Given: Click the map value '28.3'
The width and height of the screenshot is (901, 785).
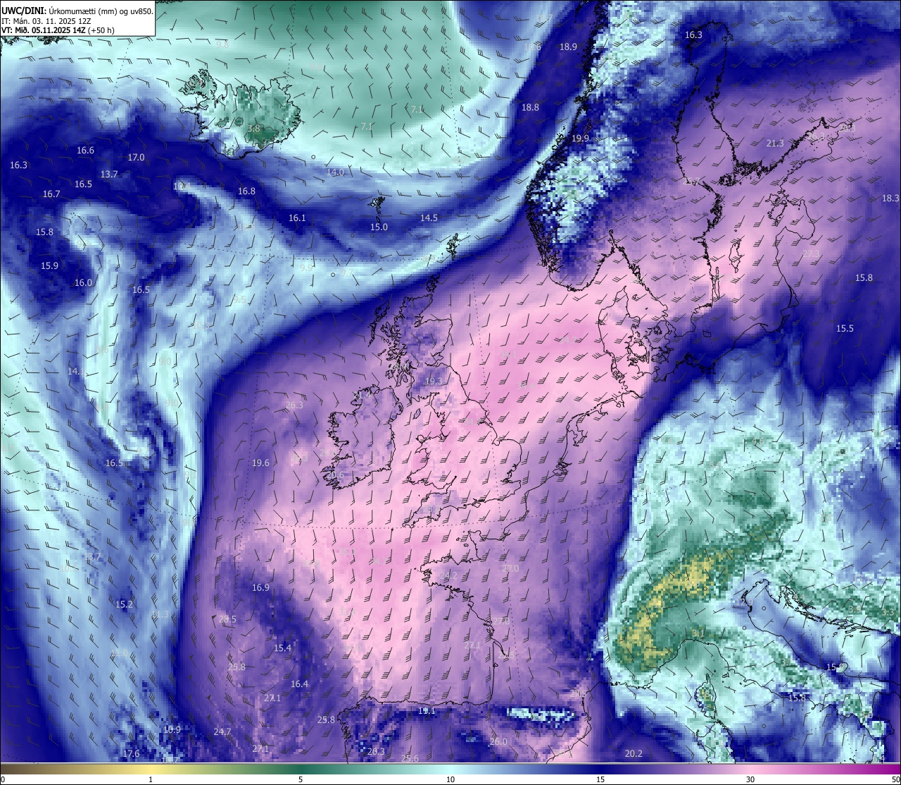Looking at the screenshot, I should [x=376, y=751].
